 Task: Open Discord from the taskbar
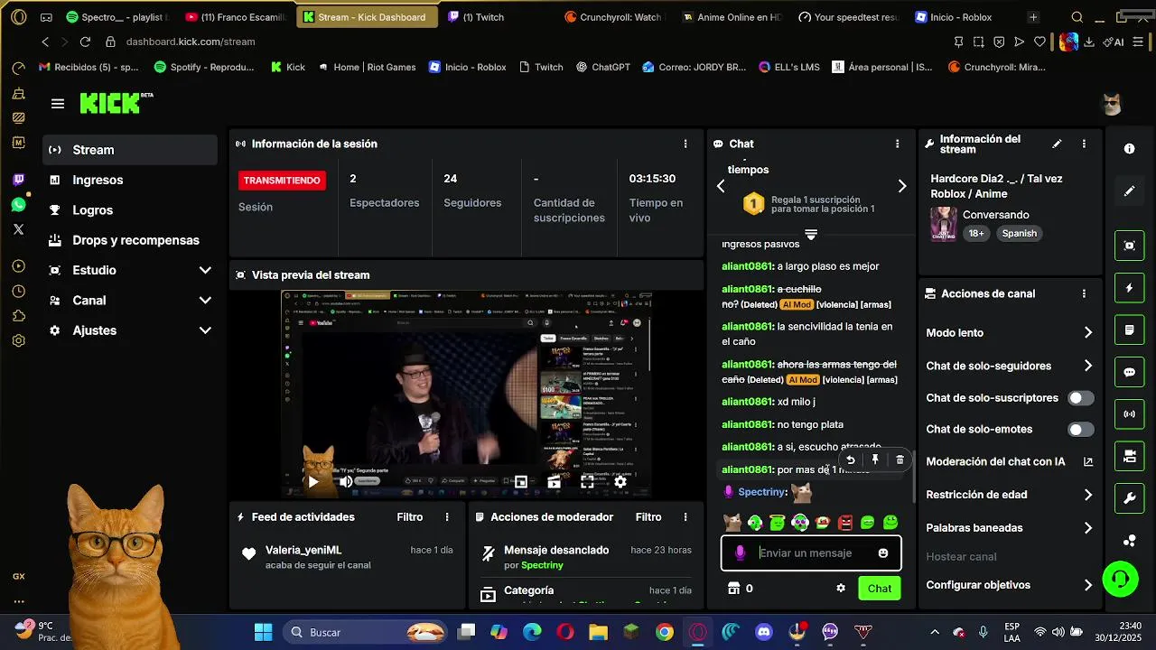pyautogui.click(x=764, y=632)
